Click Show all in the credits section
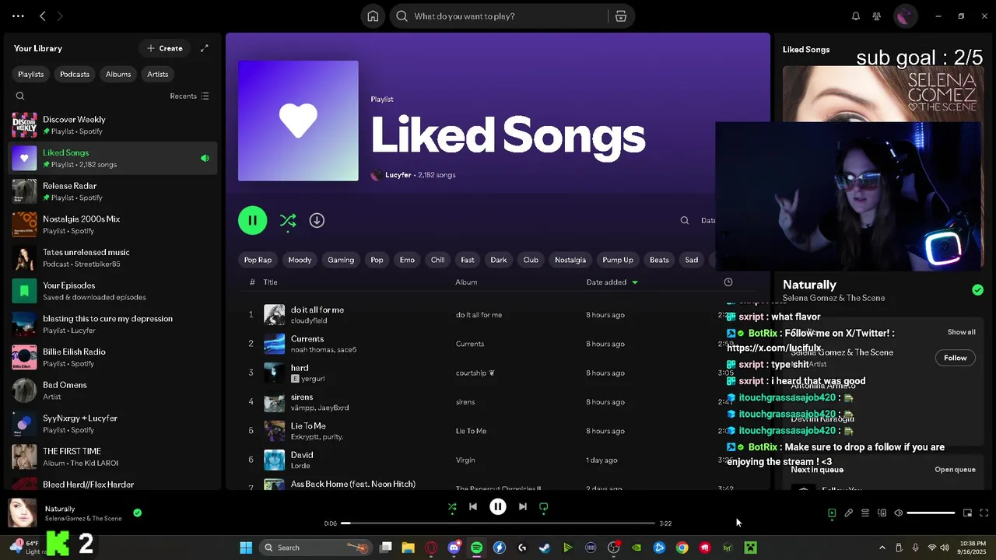The width and height of the screenshot is (996, 560). (961, 332)
